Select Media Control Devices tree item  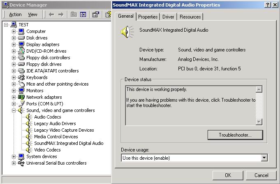56,137
